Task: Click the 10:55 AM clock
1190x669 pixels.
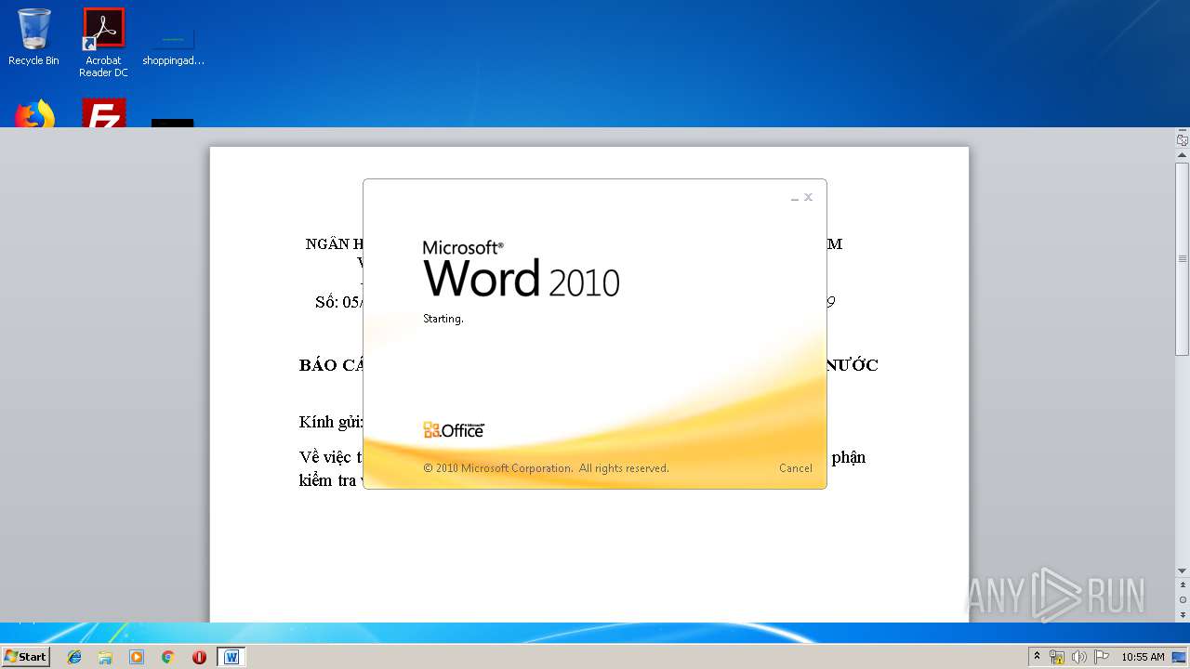Action: click(1143, 657)
